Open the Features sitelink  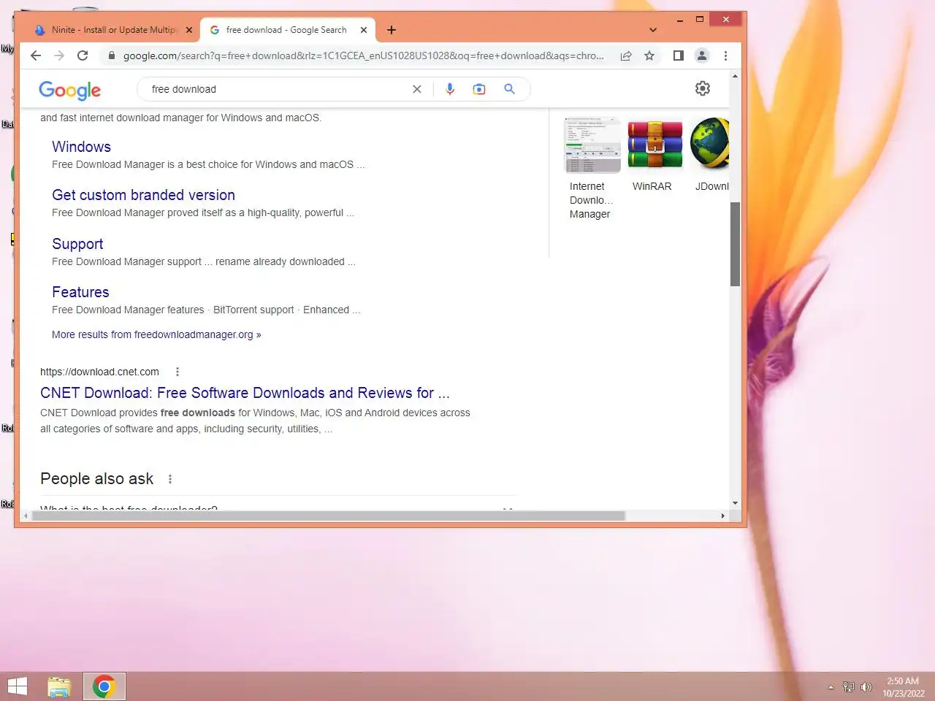80,292
